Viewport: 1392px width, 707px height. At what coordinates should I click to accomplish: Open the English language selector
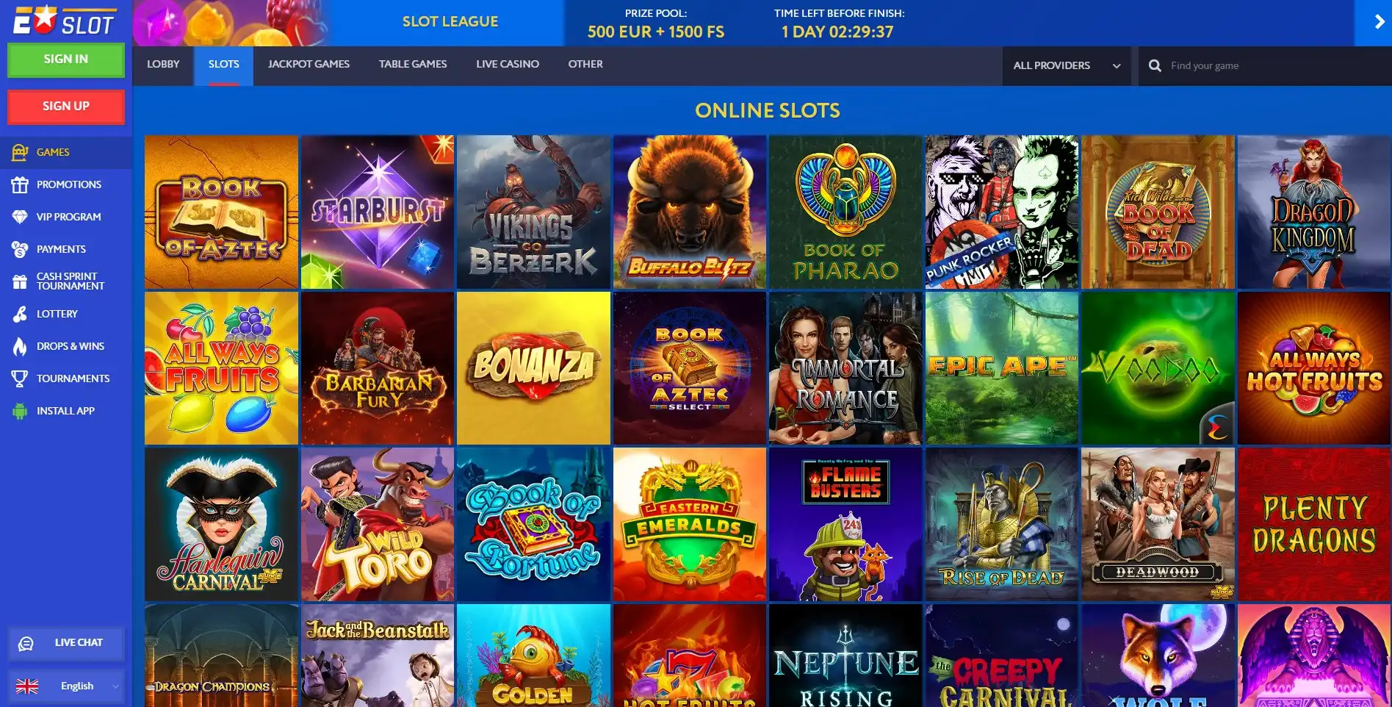(x=66, y=686)
